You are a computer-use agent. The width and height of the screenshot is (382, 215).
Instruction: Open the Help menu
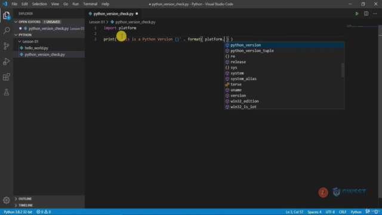click(x=105, y=4)
